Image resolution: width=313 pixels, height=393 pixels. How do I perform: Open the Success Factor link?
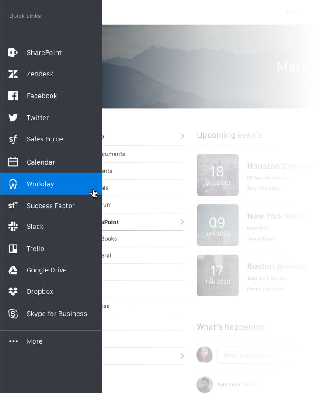51,206
